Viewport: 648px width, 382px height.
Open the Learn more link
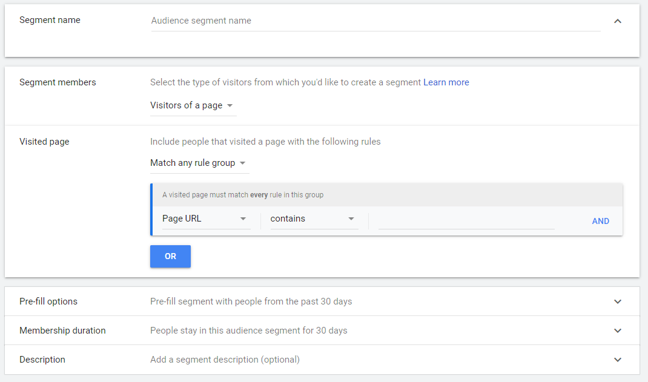pyautogui.click(x=446, y=82)
